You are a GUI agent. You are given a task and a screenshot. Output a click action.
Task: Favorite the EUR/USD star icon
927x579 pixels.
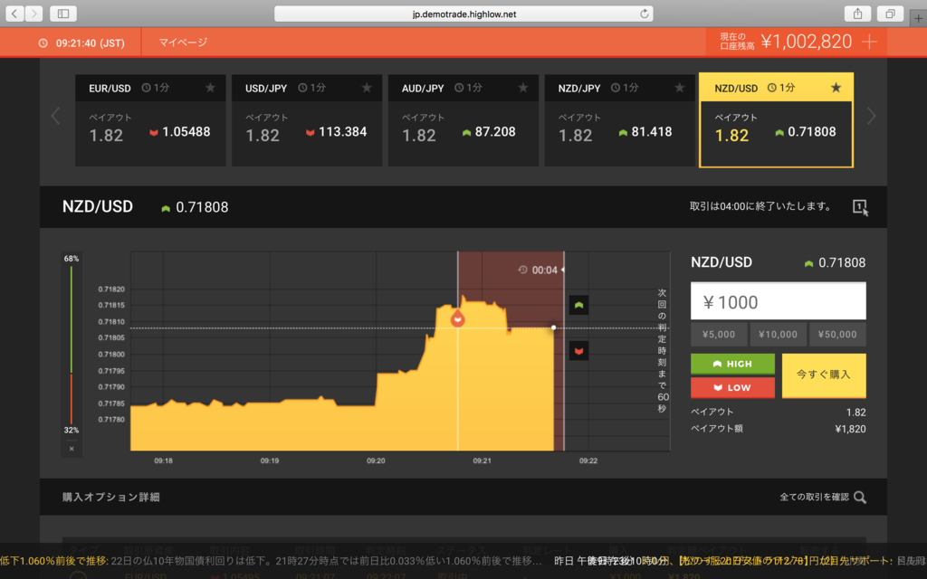pos(210,88)
